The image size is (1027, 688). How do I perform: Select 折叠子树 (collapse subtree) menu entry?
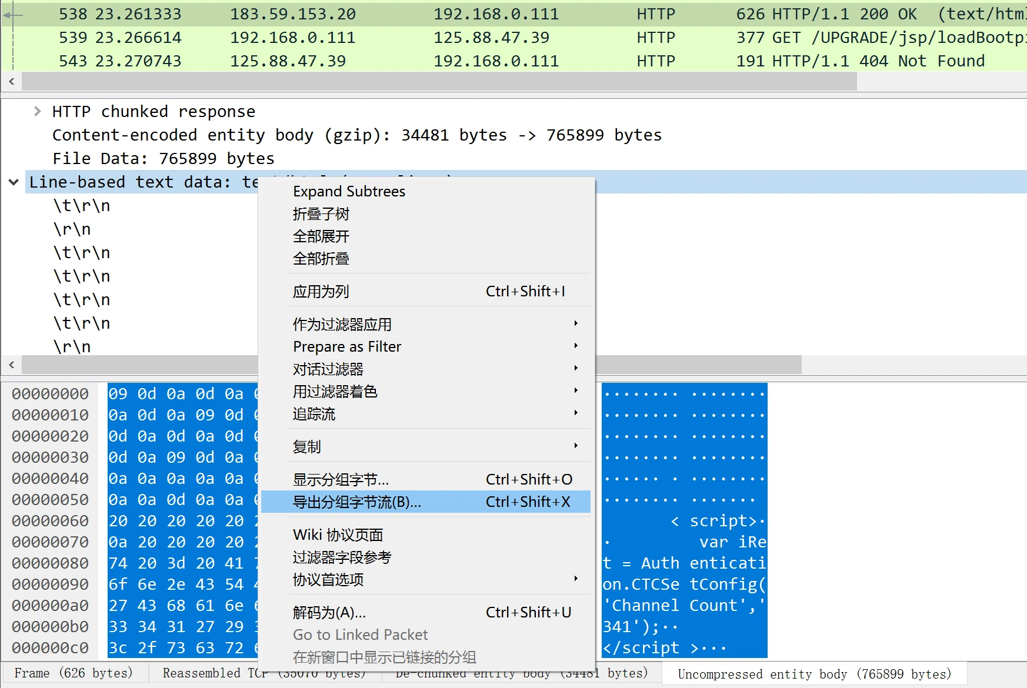(321, 214)
